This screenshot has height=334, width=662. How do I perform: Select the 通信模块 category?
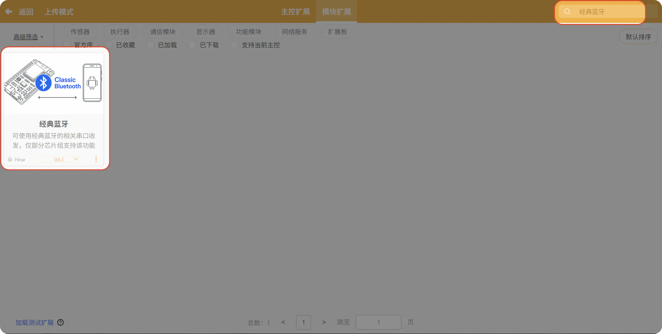coord(163,31)
